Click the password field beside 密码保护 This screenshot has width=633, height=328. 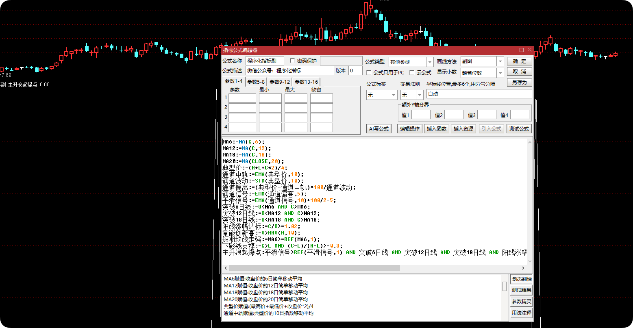(341, 61)
